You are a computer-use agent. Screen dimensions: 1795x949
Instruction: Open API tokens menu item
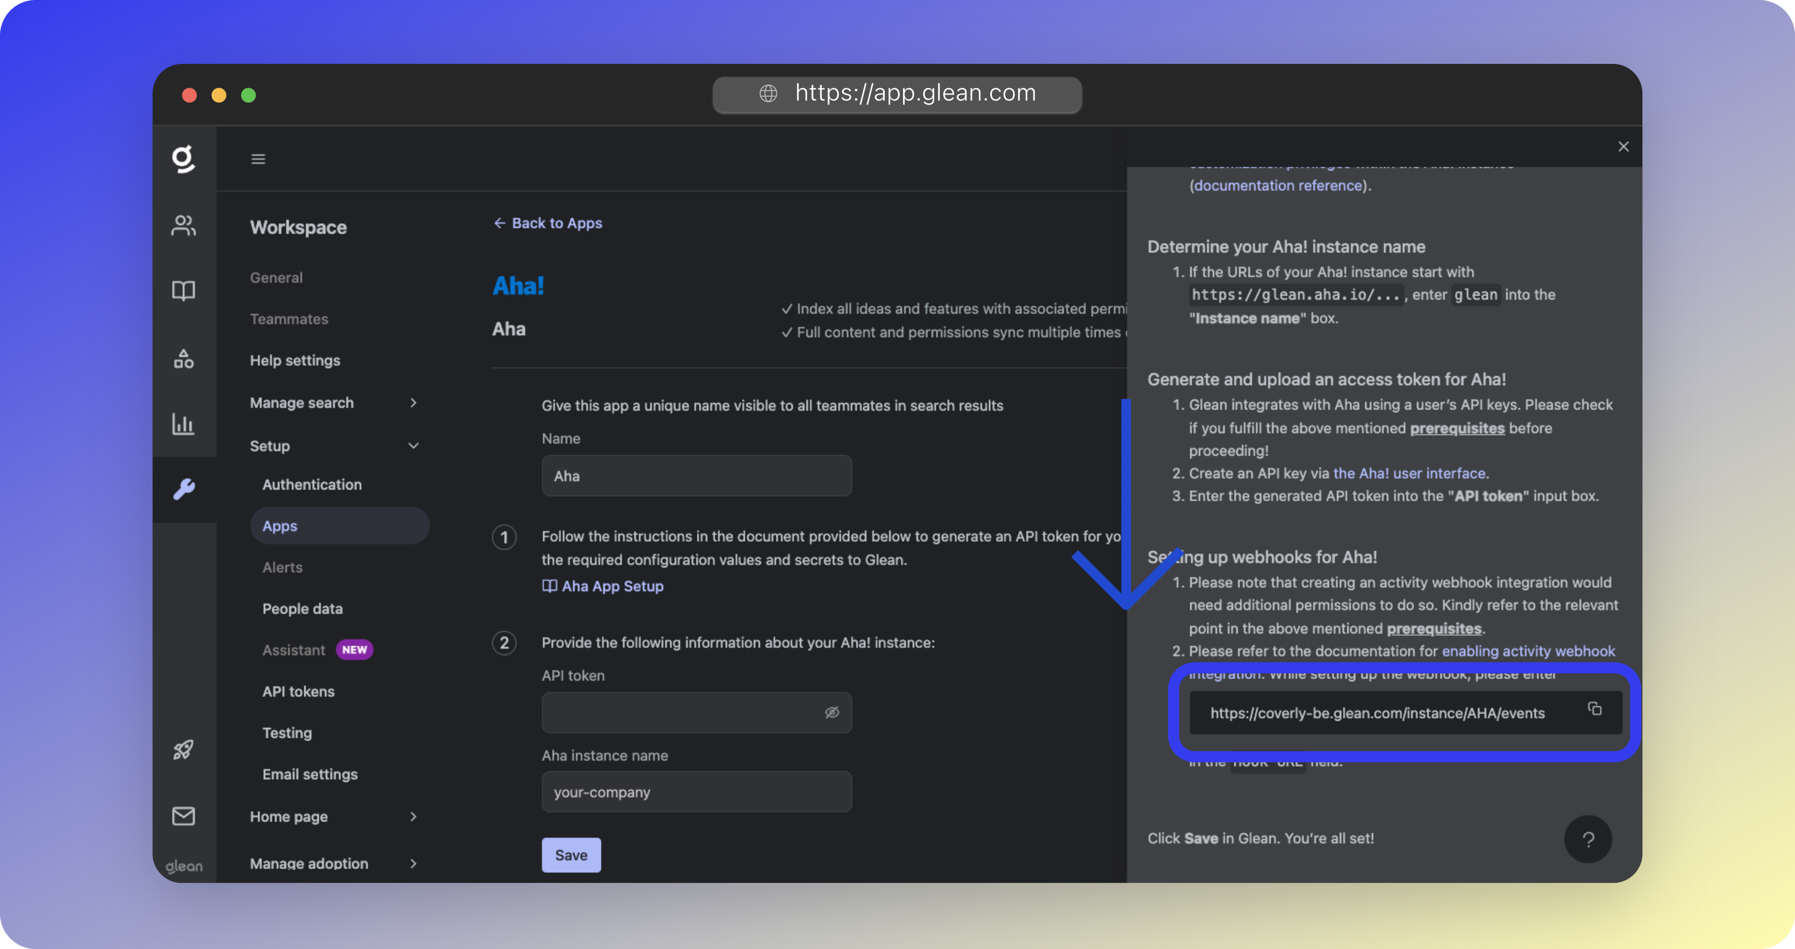point(298,692)
